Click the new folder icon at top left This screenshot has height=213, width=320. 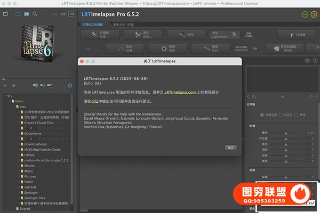[6, 13]
